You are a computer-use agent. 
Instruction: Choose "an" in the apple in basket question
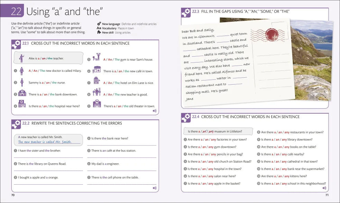tap(204, 184)
